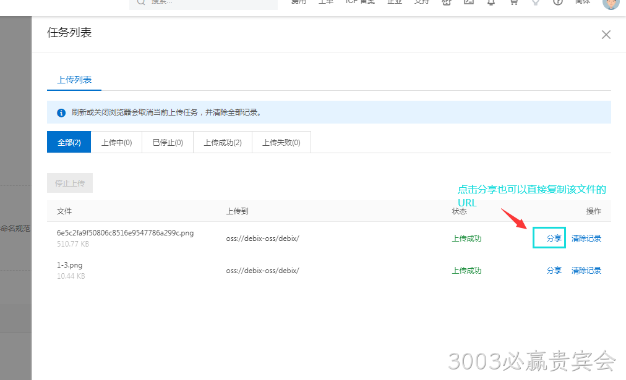The image size is (626, 380).
Task: Open the user avatar menu
Action: tap(611, 3)
